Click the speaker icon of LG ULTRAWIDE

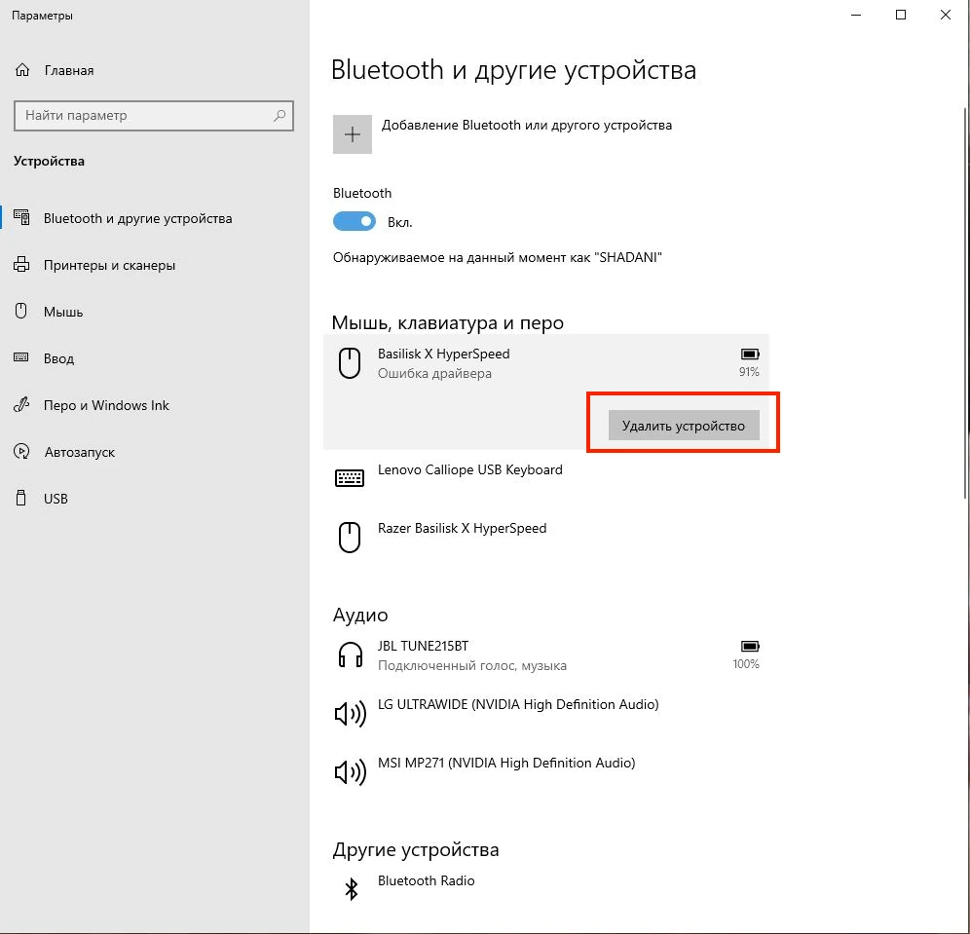351,715
